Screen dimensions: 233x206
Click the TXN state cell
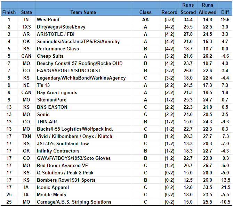click(x=26, y=136)
